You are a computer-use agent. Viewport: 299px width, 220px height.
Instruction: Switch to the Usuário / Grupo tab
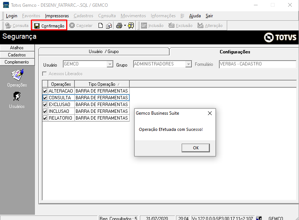click(x=104, y=52)
